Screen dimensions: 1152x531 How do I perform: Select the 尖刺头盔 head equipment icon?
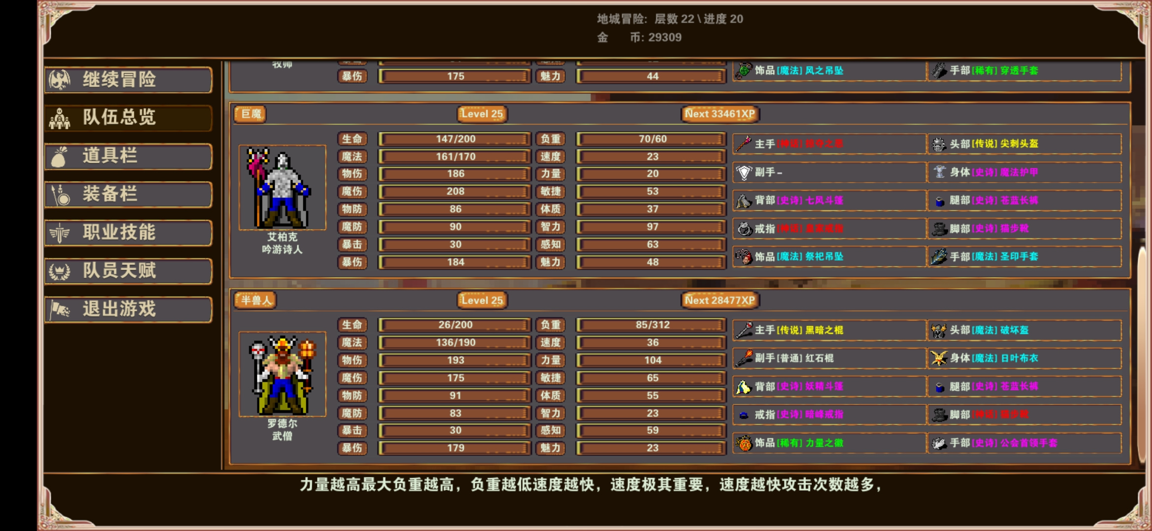tap(938, 144)
